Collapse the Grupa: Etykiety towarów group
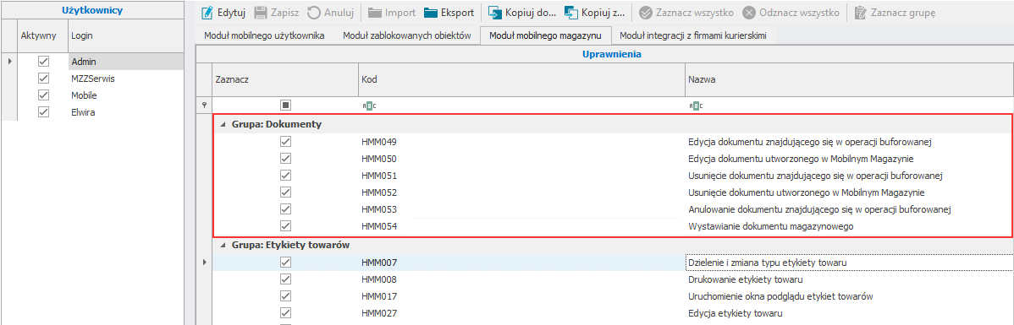Screen dimensions: 1014x325 (223, 245)
